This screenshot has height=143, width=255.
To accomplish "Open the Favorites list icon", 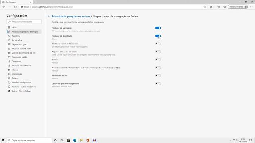I will click(218, 7).
